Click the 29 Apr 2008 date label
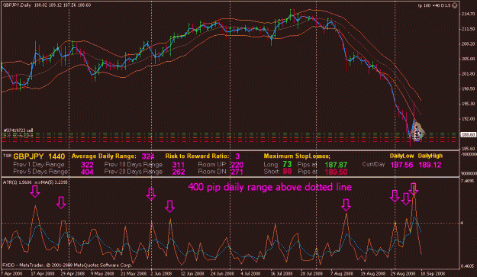Screen dimensions: 477x277 point(73,273)
